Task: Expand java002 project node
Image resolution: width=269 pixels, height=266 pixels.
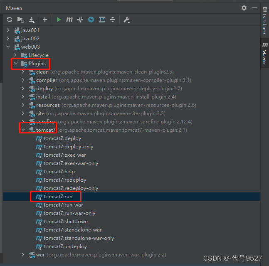Action: click(x=8, y=38)
